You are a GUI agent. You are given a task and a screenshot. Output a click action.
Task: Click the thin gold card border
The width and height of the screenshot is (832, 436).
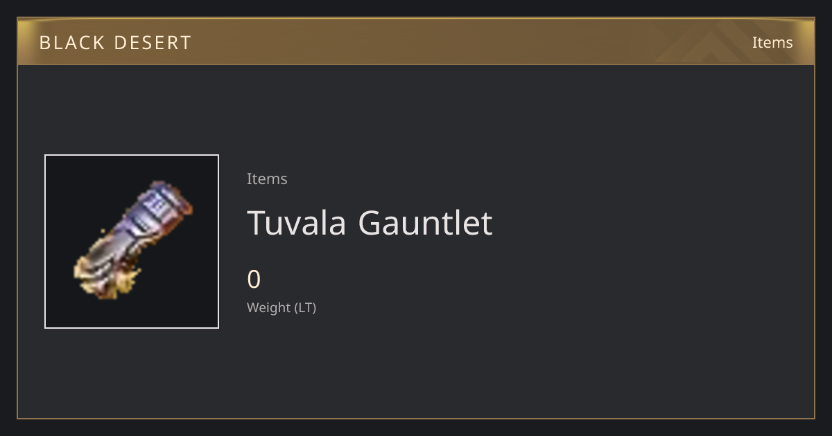pyautogui.click(x=416, y=418)
